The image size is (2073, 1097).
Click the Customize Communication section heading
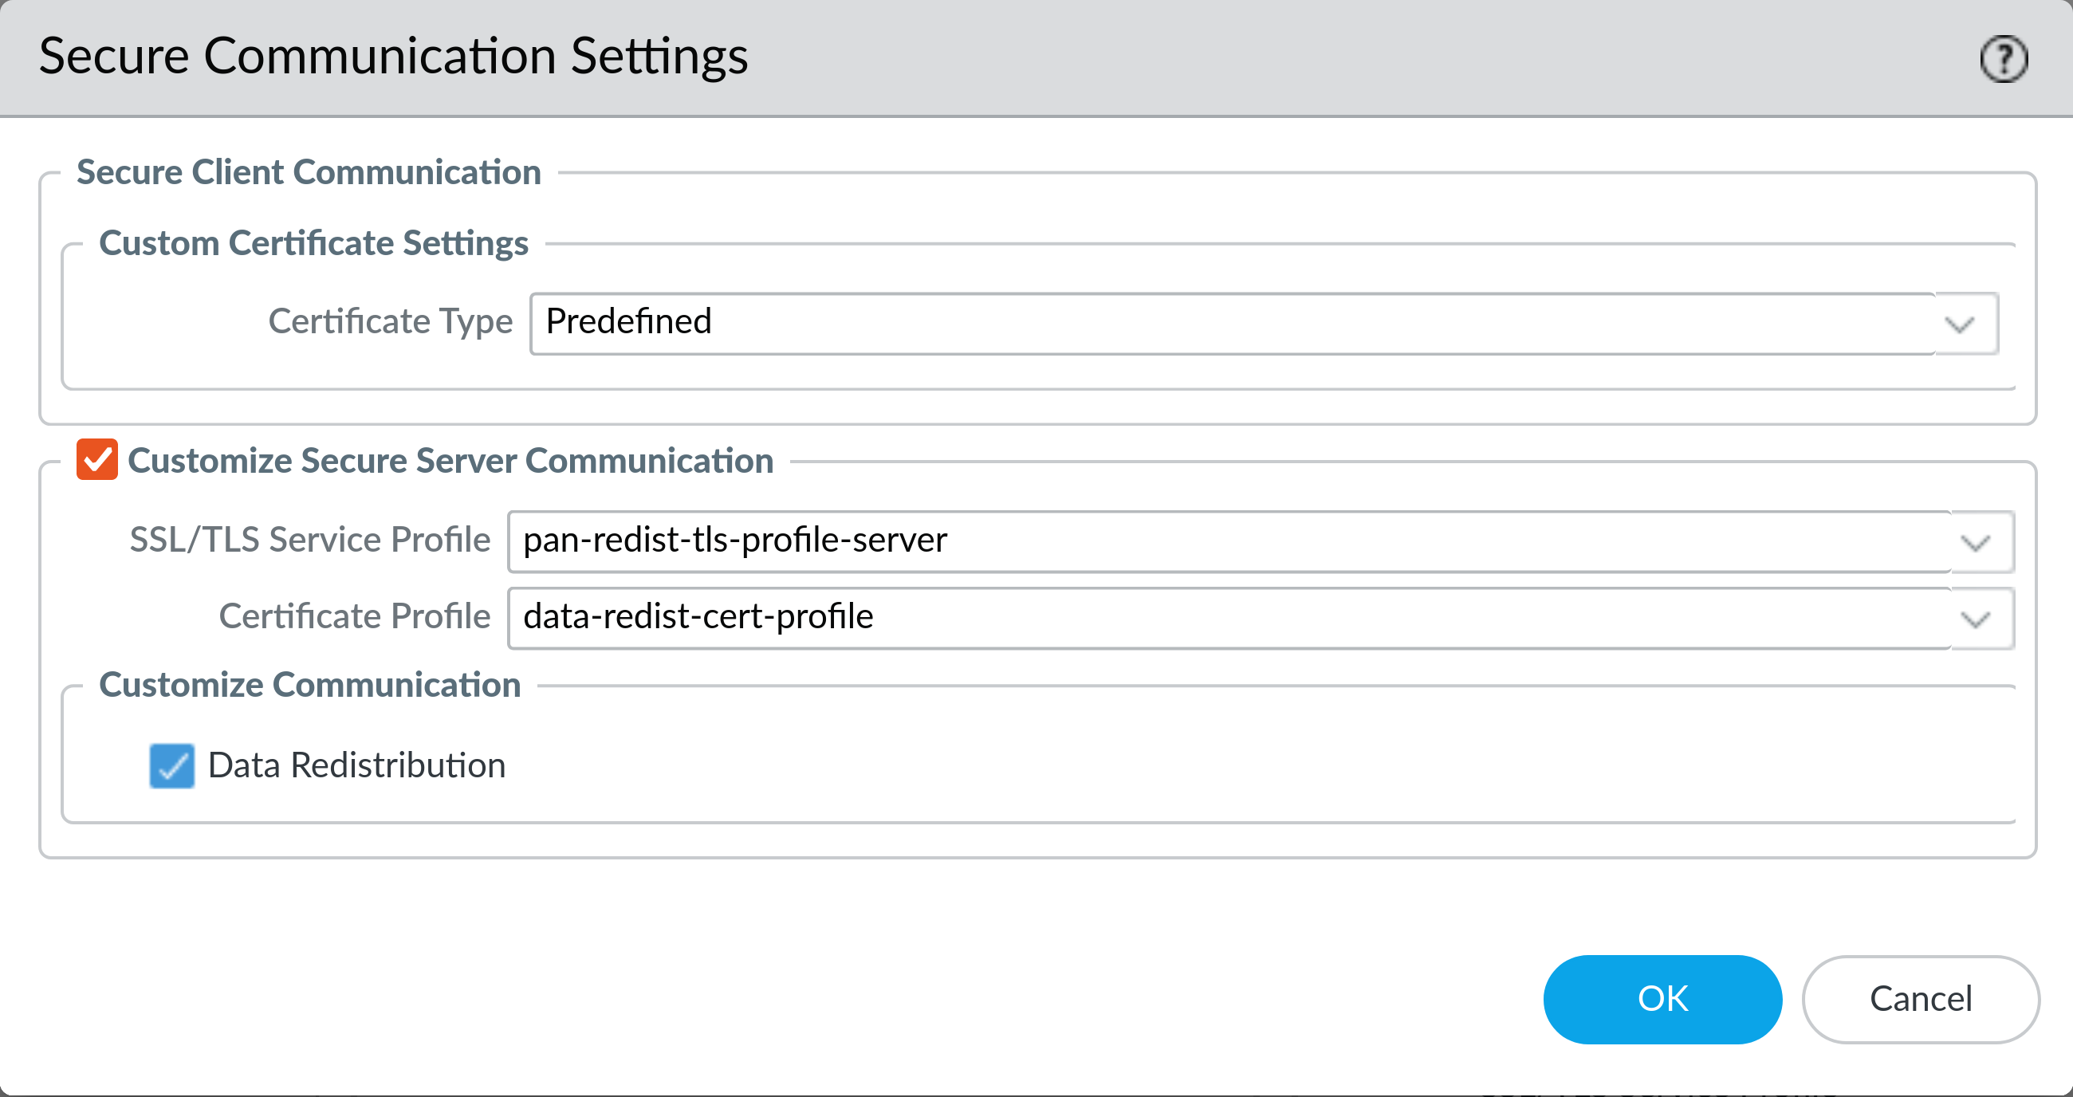[311, 685]
